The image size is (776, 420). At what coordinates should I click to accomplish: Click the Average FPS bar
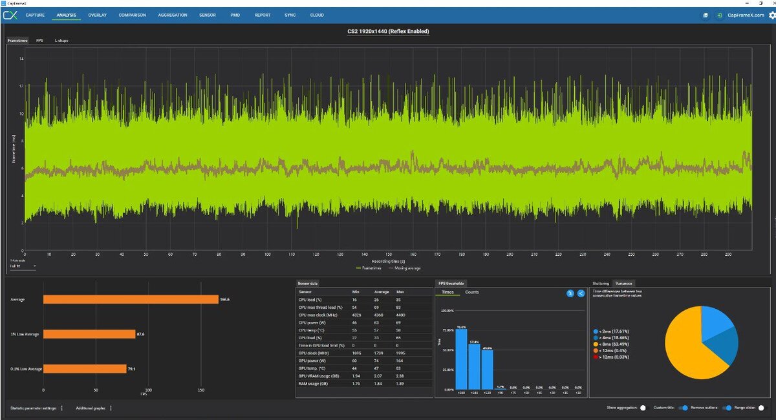point(131,299)
